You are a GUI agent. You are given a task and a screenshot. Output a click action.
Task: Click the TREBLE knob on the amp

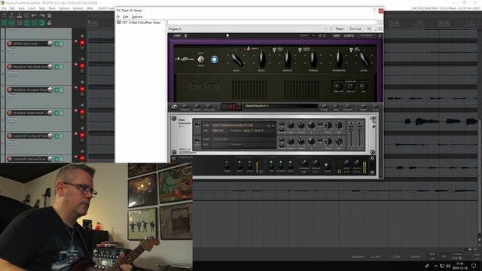[313, 59]
